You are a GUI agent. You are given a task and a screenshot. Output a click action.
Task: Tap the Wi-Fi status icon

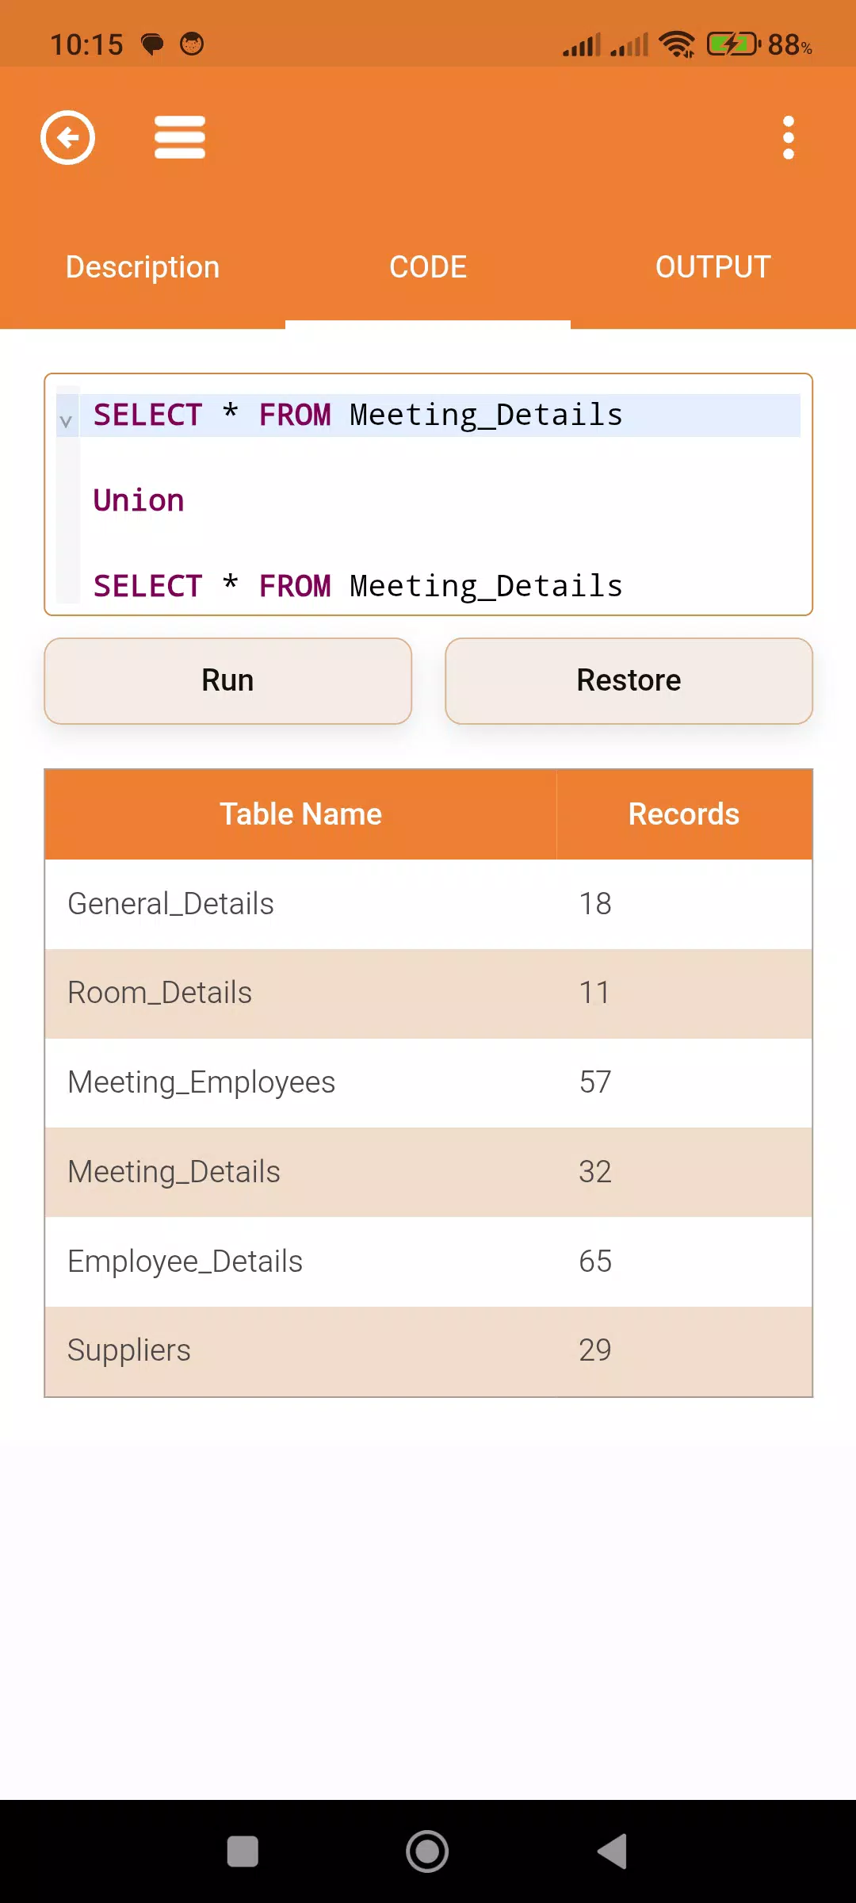(677, 44)
